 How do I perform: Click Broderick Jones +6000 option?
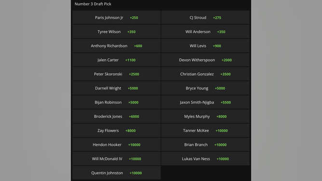[x=117, y=116]
